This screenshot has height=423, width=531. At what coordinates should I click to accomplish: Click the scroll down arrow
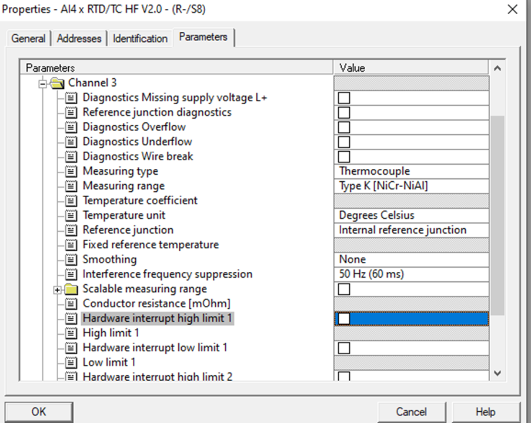497,372
